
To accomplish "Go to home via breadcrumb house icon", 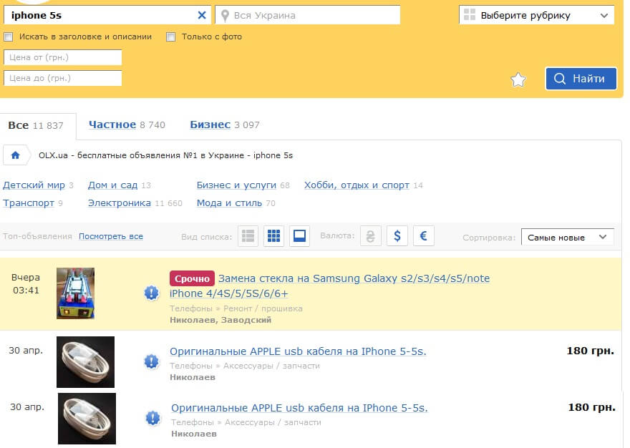I will 15,155.
